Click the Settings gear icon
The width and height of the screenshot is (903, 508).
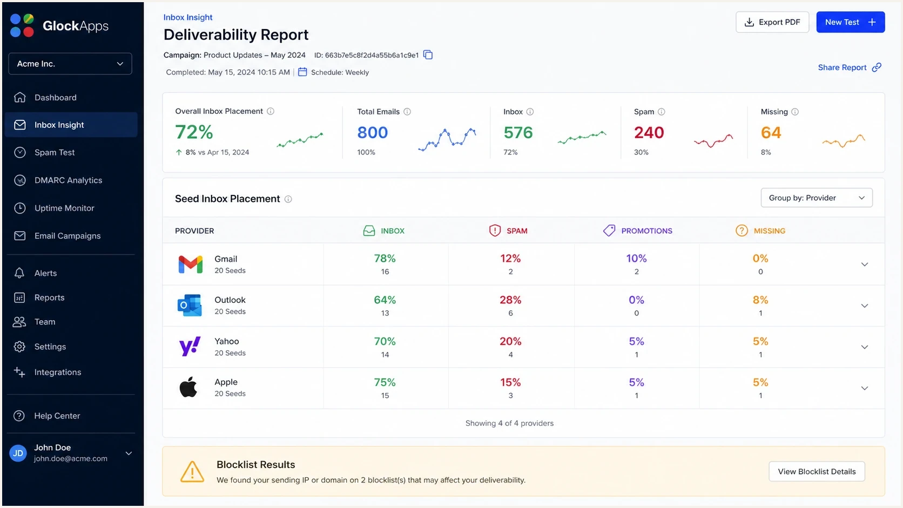[19, 347]
